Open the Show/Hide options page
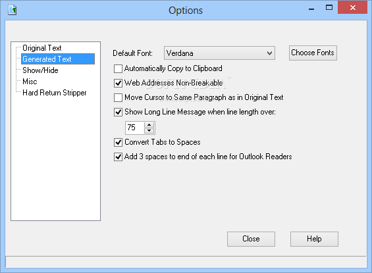 tap(40, 70)
